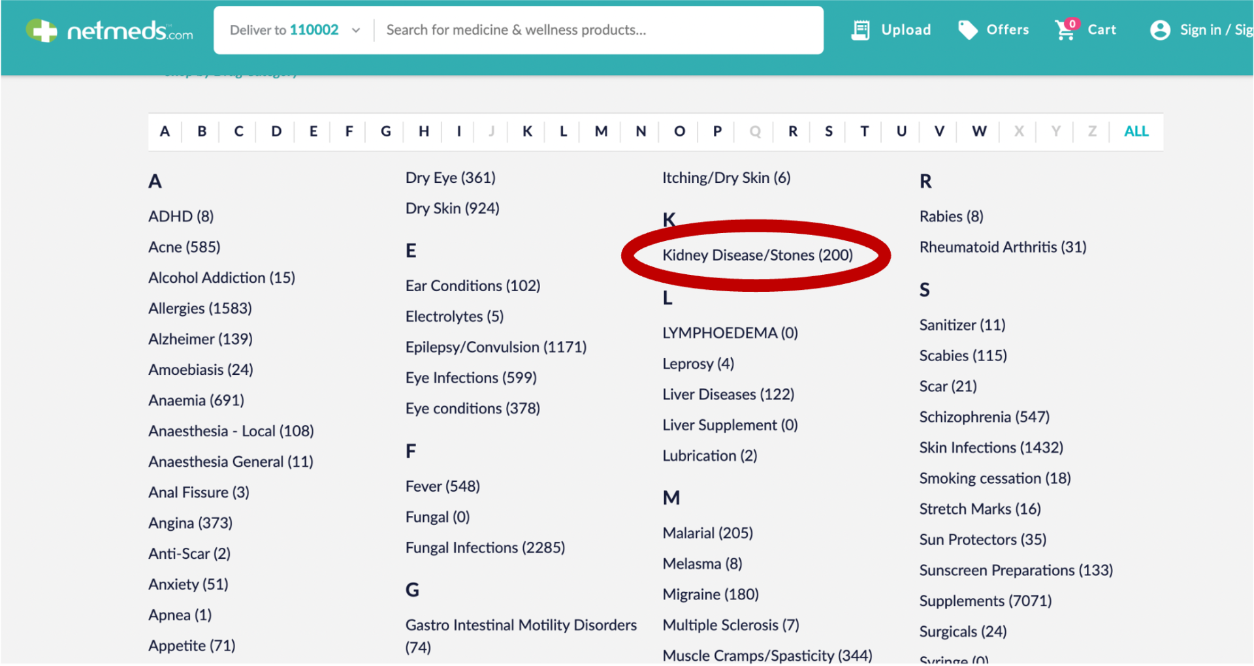Open Epilepsy/Convulsion (1171) category
Image resolution: width=1254 pixels, height=666 pixels.
coord(496,347)
